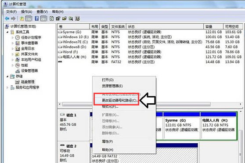Screen dimensions: 245x163
Task: Choose 帮助(H) in the context menu
Action: click(124, 150)
